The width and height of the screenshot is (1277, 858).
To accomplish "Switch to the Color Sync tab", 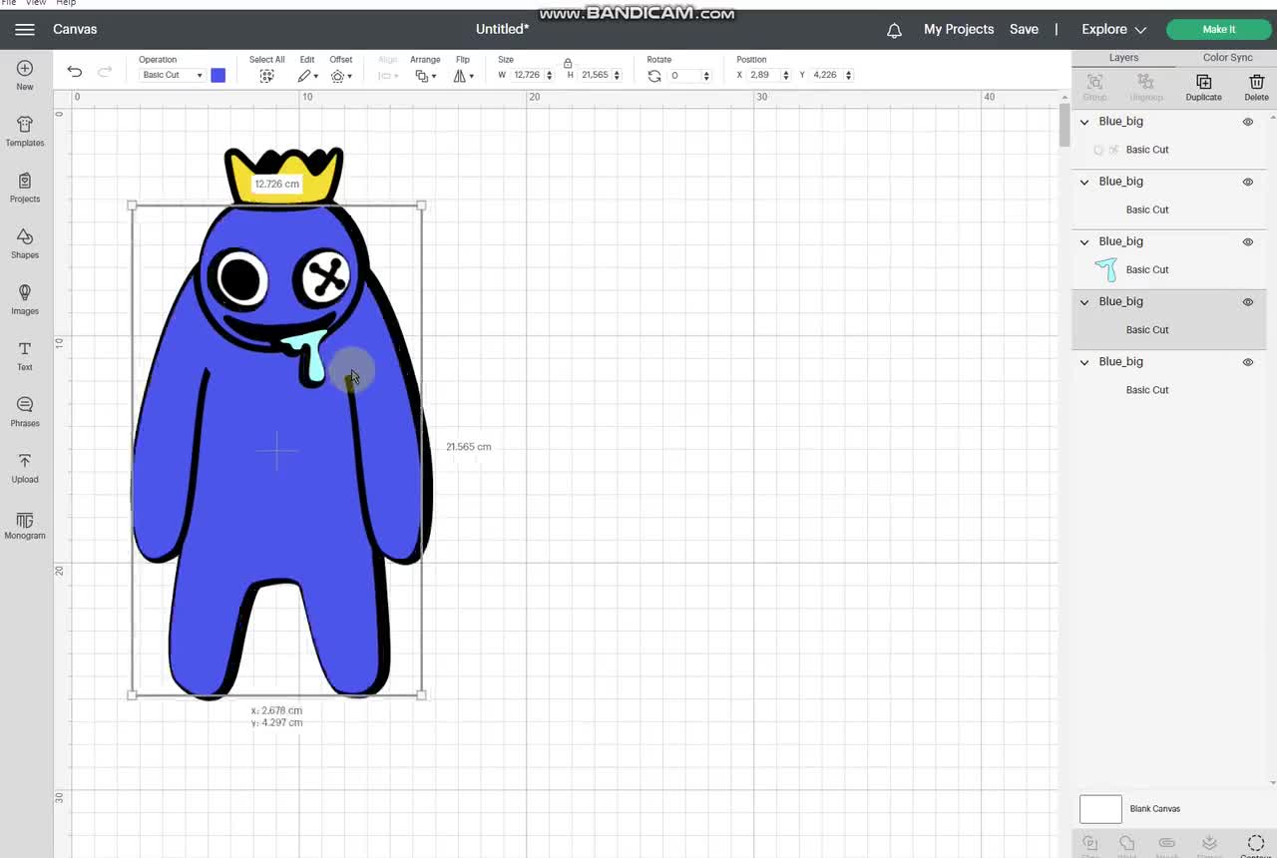I will 1227,58.
